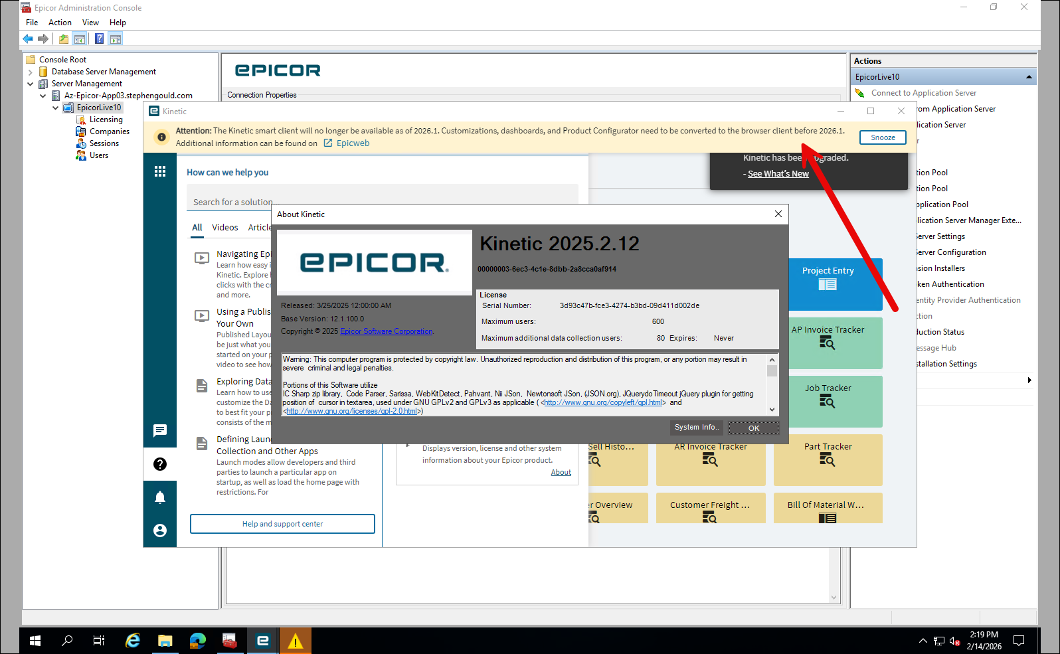The width and height of the screenshot is (1060, 654).
Task: Select the help question mark sidebar icon
Action: [160, 464]
